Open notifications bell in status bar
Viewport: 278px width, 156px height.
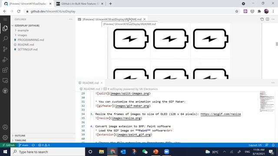(273, 145)
